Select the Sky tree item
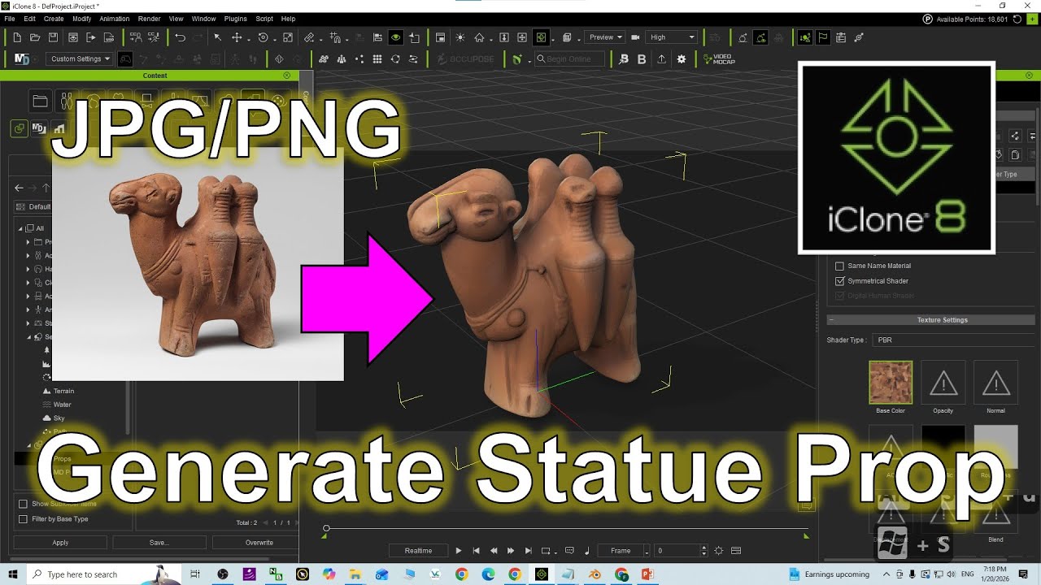1041x585 pixels. coord(59,418)
